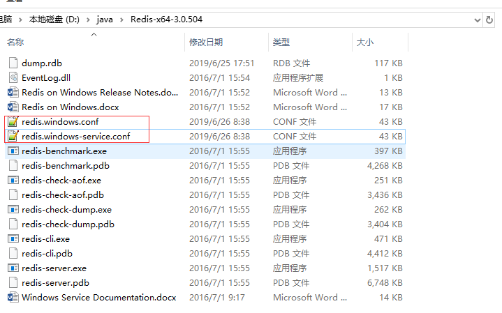Select the file named dump.rdb
502x313 pixels.
42,63
